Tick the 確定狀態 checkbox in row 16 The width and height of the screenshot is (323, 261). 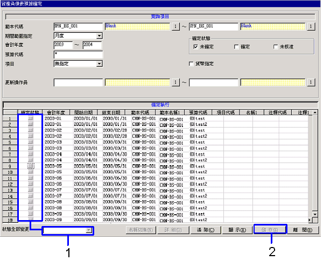[x=31, y=208]
